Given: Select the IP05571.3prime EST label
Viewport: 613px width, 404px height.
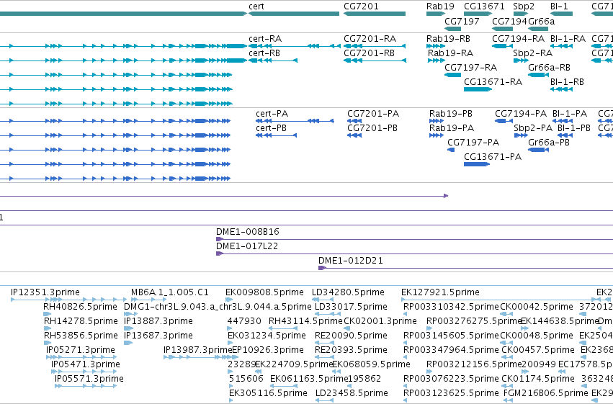Looking at the screenshot, I should (x=89, y=379).
